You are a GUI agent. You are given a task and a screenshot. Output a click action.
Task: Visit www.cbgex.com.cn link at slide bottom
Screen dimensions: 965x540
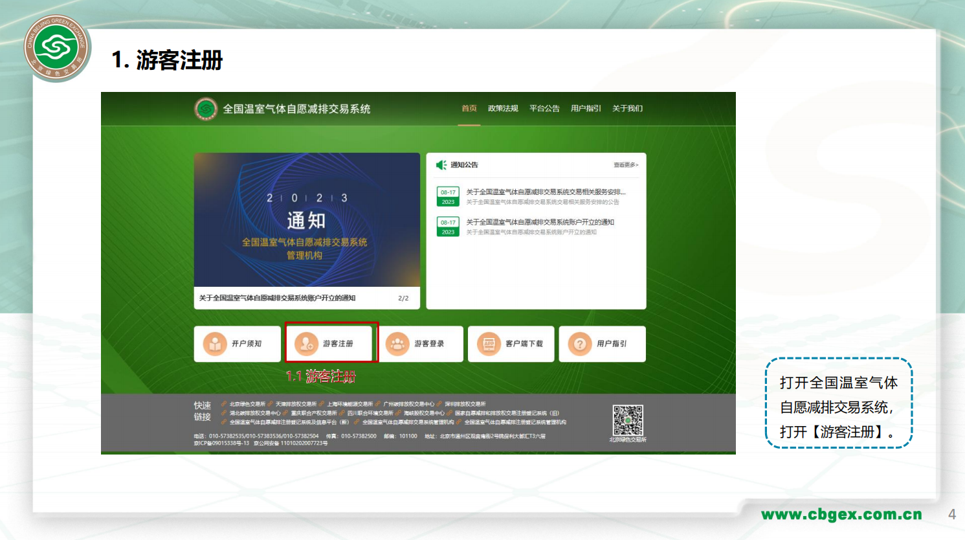point(841,515)
